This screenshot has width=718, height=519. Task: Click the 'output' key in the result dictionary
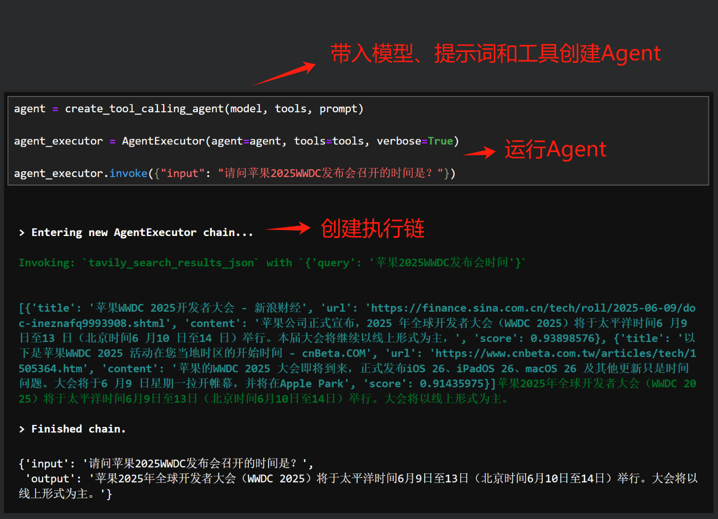[50, 478]
